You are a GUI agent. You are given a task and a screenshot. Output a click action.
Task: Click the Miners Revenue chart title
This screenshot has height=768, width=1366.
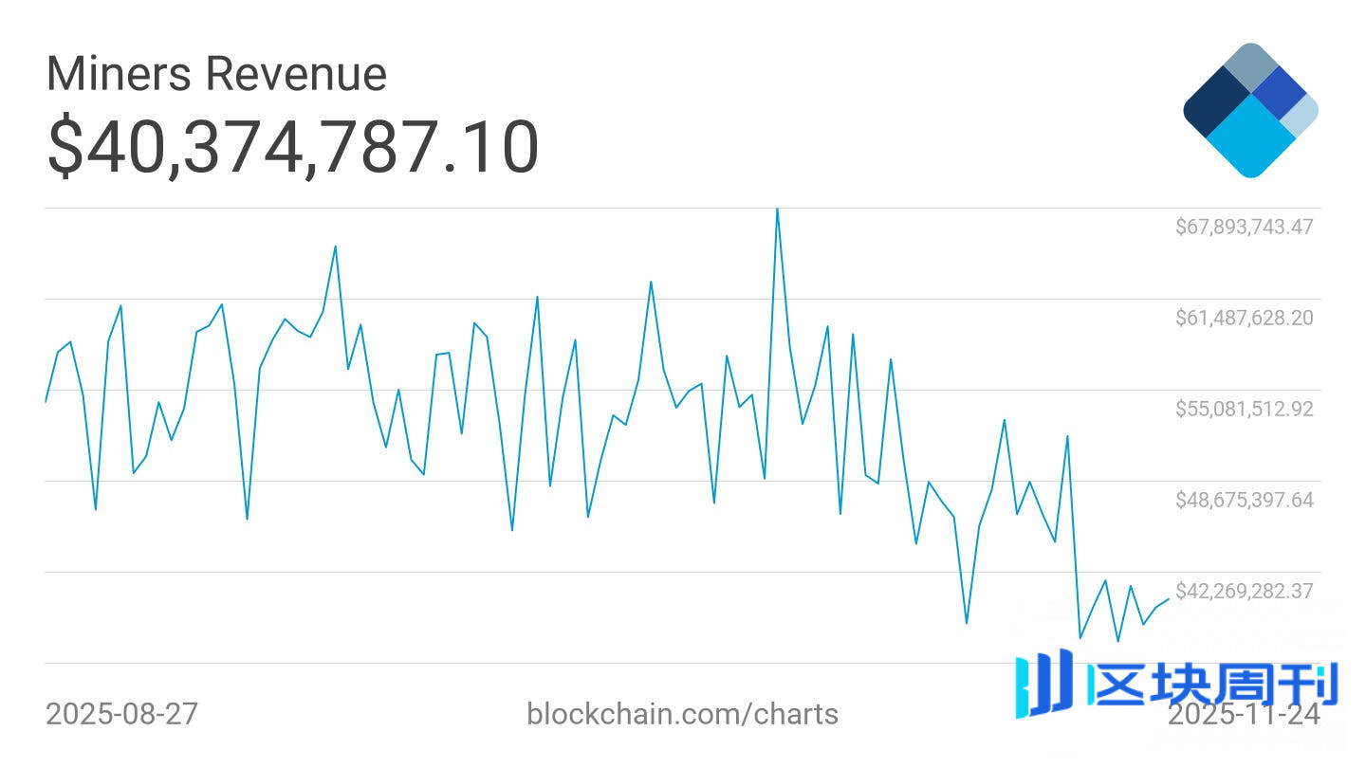coord(216,73)
